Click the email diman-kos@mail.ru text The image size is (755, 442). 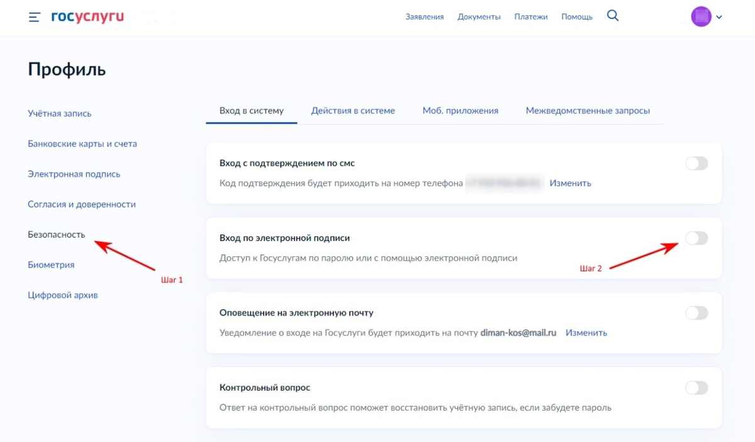(518, 332)
